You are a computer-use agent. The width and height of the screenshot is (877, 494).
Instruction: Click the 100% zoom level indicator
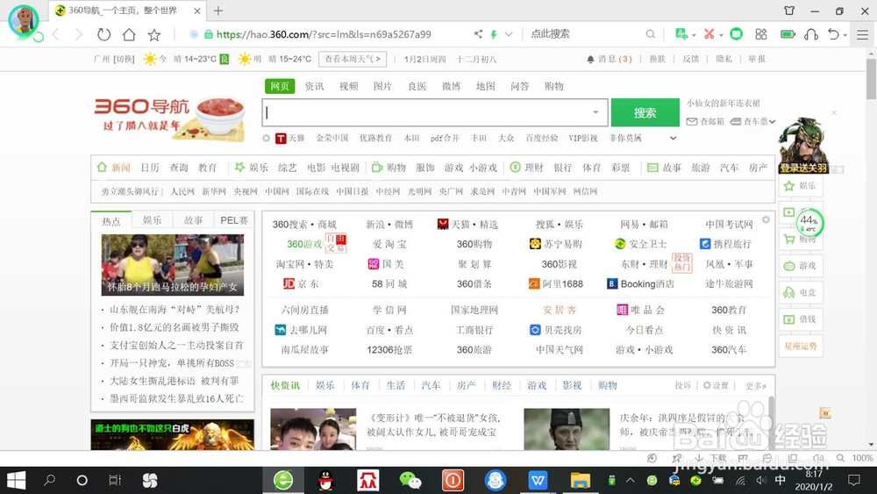click(862, 458)
